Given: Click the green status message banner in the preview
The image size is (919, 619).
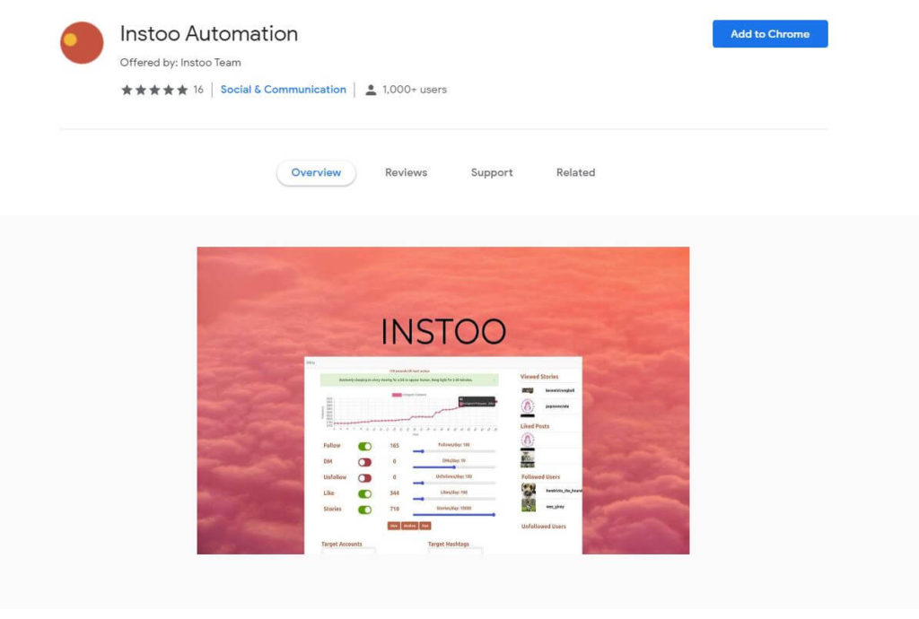Looking at the screenshot, I should pyautogui.click(x=409, y=380).
